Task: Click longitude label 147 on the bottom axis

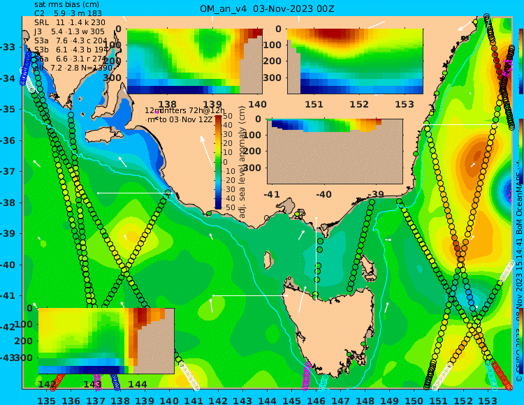Action: pyautogui.click(x=340, y=400)
